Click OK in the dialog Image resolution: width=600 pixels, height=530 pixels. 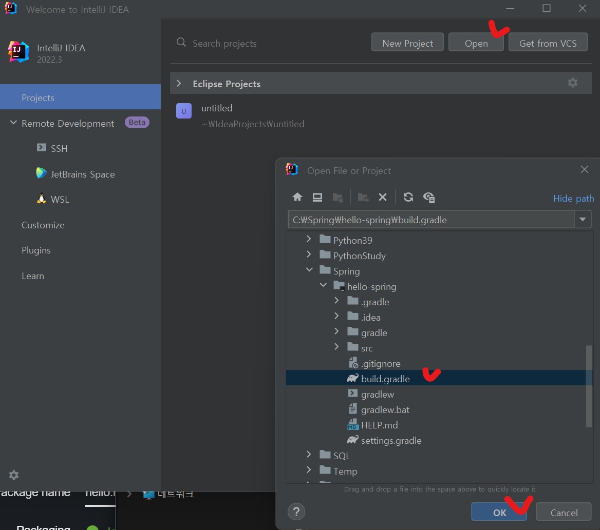click(499, 512)
